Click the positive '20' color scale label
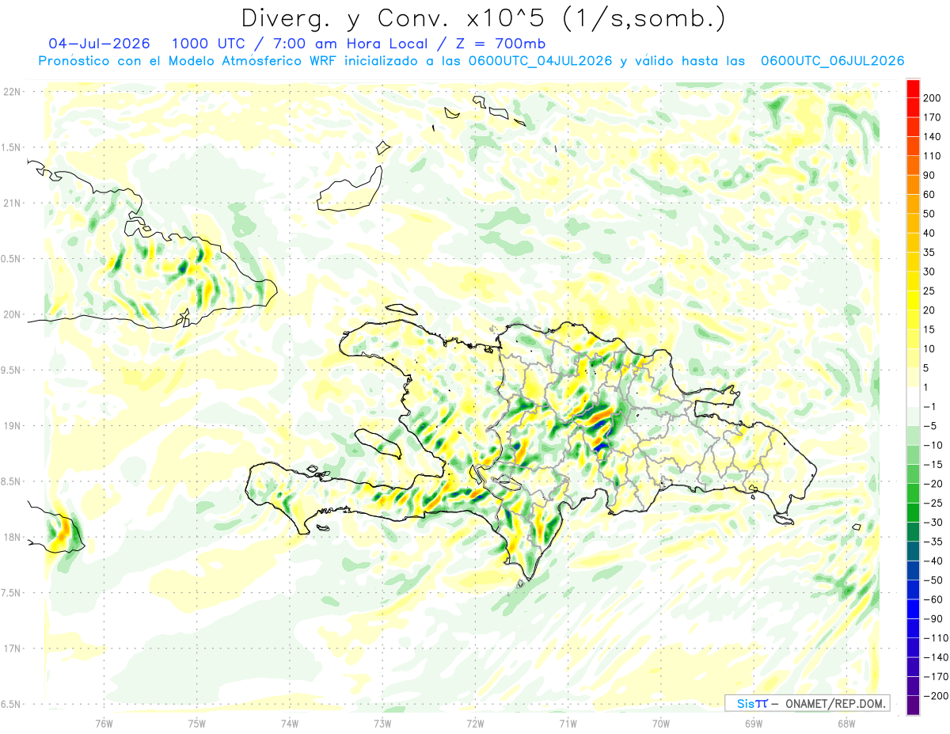The width and height of the screenshot is (950, 734). (929, 310)
